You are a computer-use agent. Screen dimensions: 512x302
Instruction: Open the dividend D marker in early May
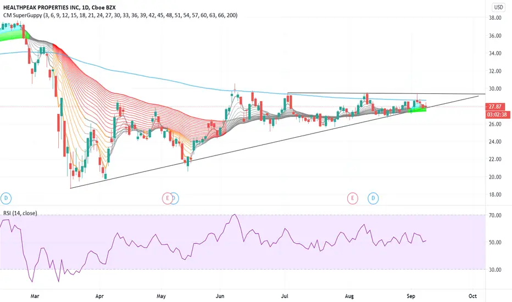click(x=175, y=198)
